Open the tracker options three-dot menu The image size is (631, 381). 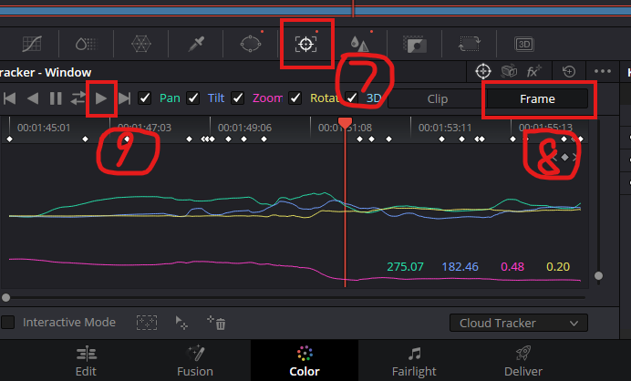click(x=603, y=72)
